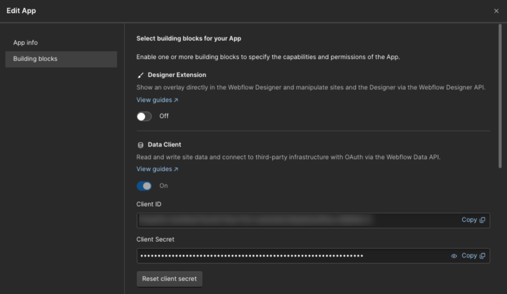
Task: Turn on the Designer Extension toggle
Action: click(144, 116)
